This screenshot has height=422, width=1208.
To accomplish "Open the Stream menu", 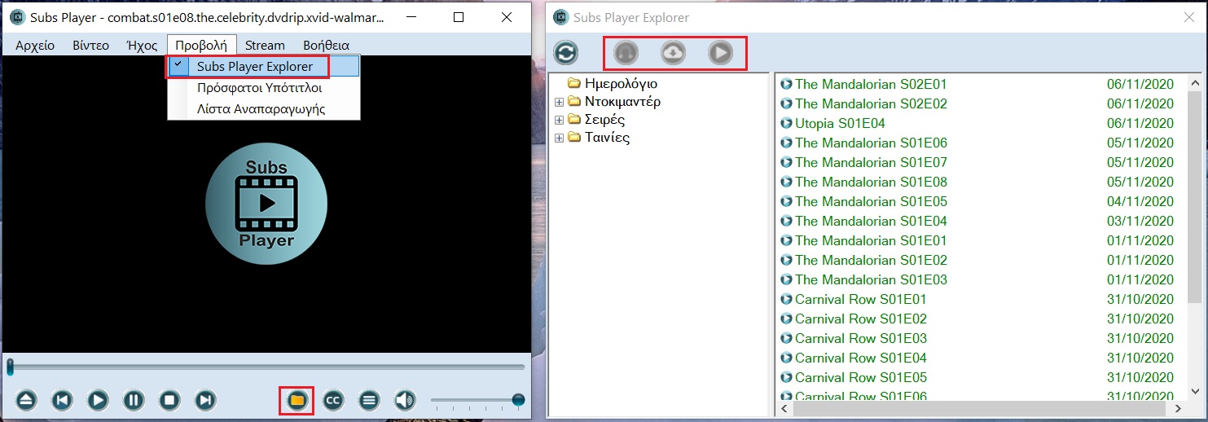I will (x=265, y=45).
